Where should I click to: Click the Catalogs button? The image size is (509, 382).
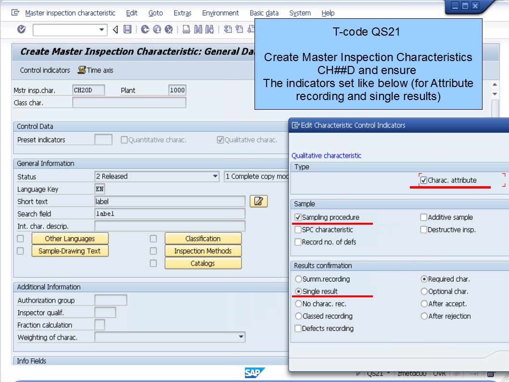pyautogui.click(x=203, y=263)
